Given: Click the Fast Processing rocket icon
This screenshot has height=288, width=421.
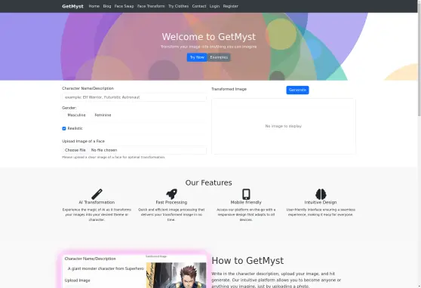Looking at the screenshot, I should click(x=171, y=194).
